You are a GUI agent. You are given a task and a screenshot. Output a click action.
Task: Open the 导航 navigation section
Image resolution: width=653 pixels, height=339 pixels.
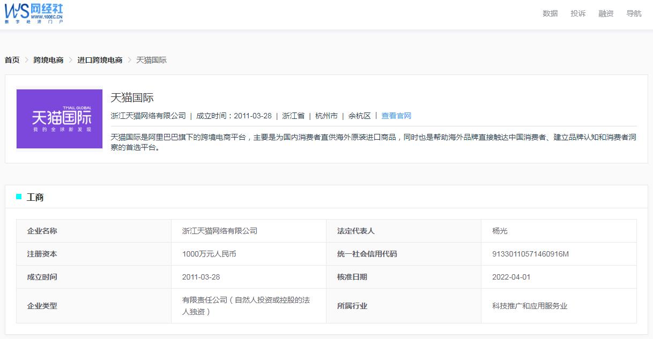[x=634, y=13]
